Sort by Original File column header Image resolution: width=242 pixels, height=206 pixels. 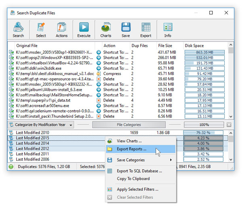pos(55,46)
